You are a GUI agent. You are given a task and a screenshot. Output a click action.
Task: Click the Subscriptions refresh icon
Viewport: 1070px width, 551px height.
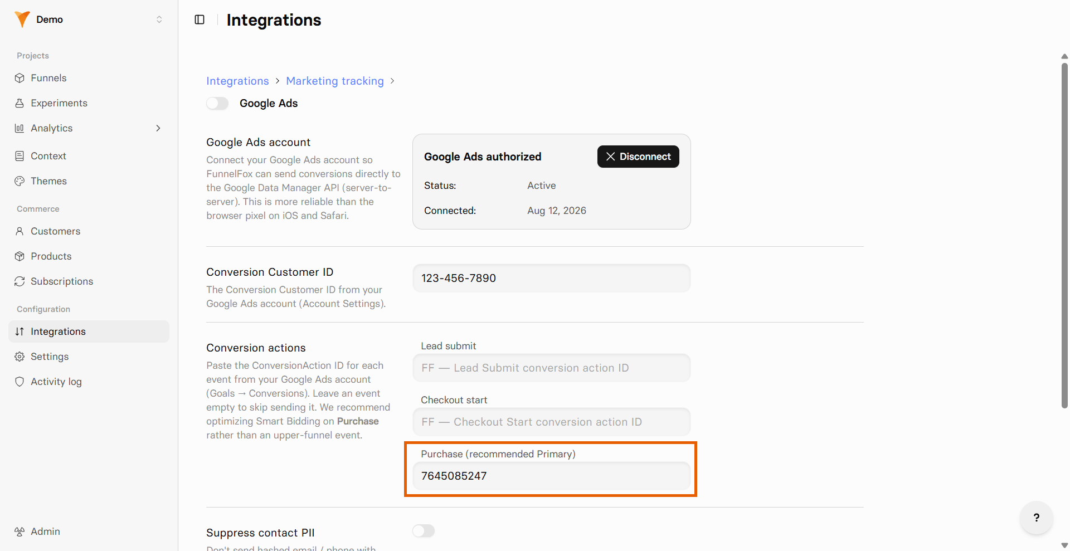20,281
